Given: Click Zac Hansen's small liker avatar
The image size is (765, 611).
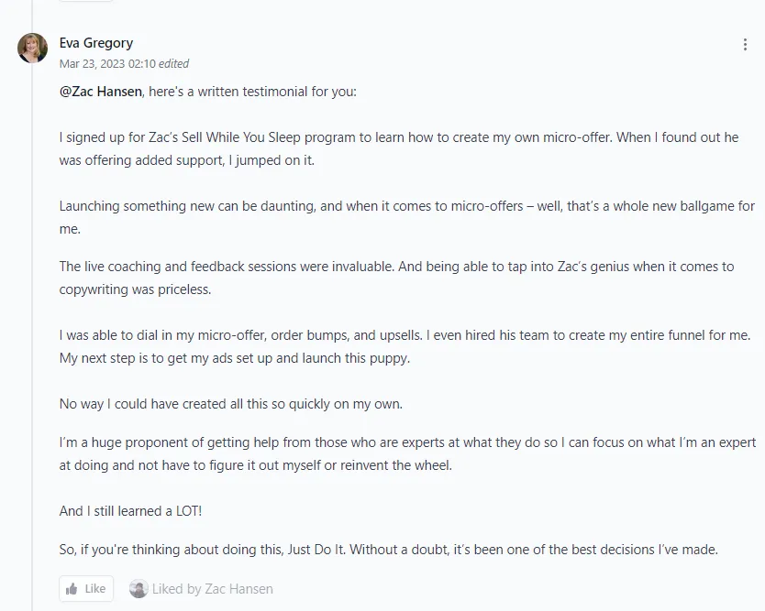Looking at the screenshot, I should click(x=139, y=589).
